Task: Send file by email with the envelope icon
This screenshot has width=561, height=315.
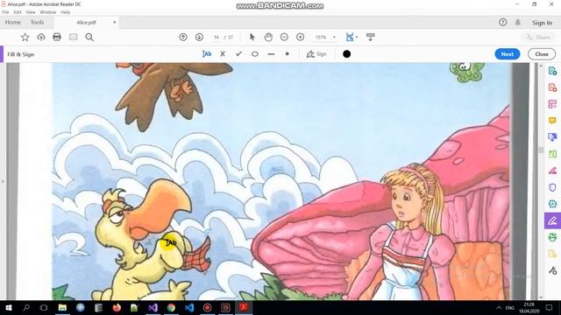Action: (74, 37)
